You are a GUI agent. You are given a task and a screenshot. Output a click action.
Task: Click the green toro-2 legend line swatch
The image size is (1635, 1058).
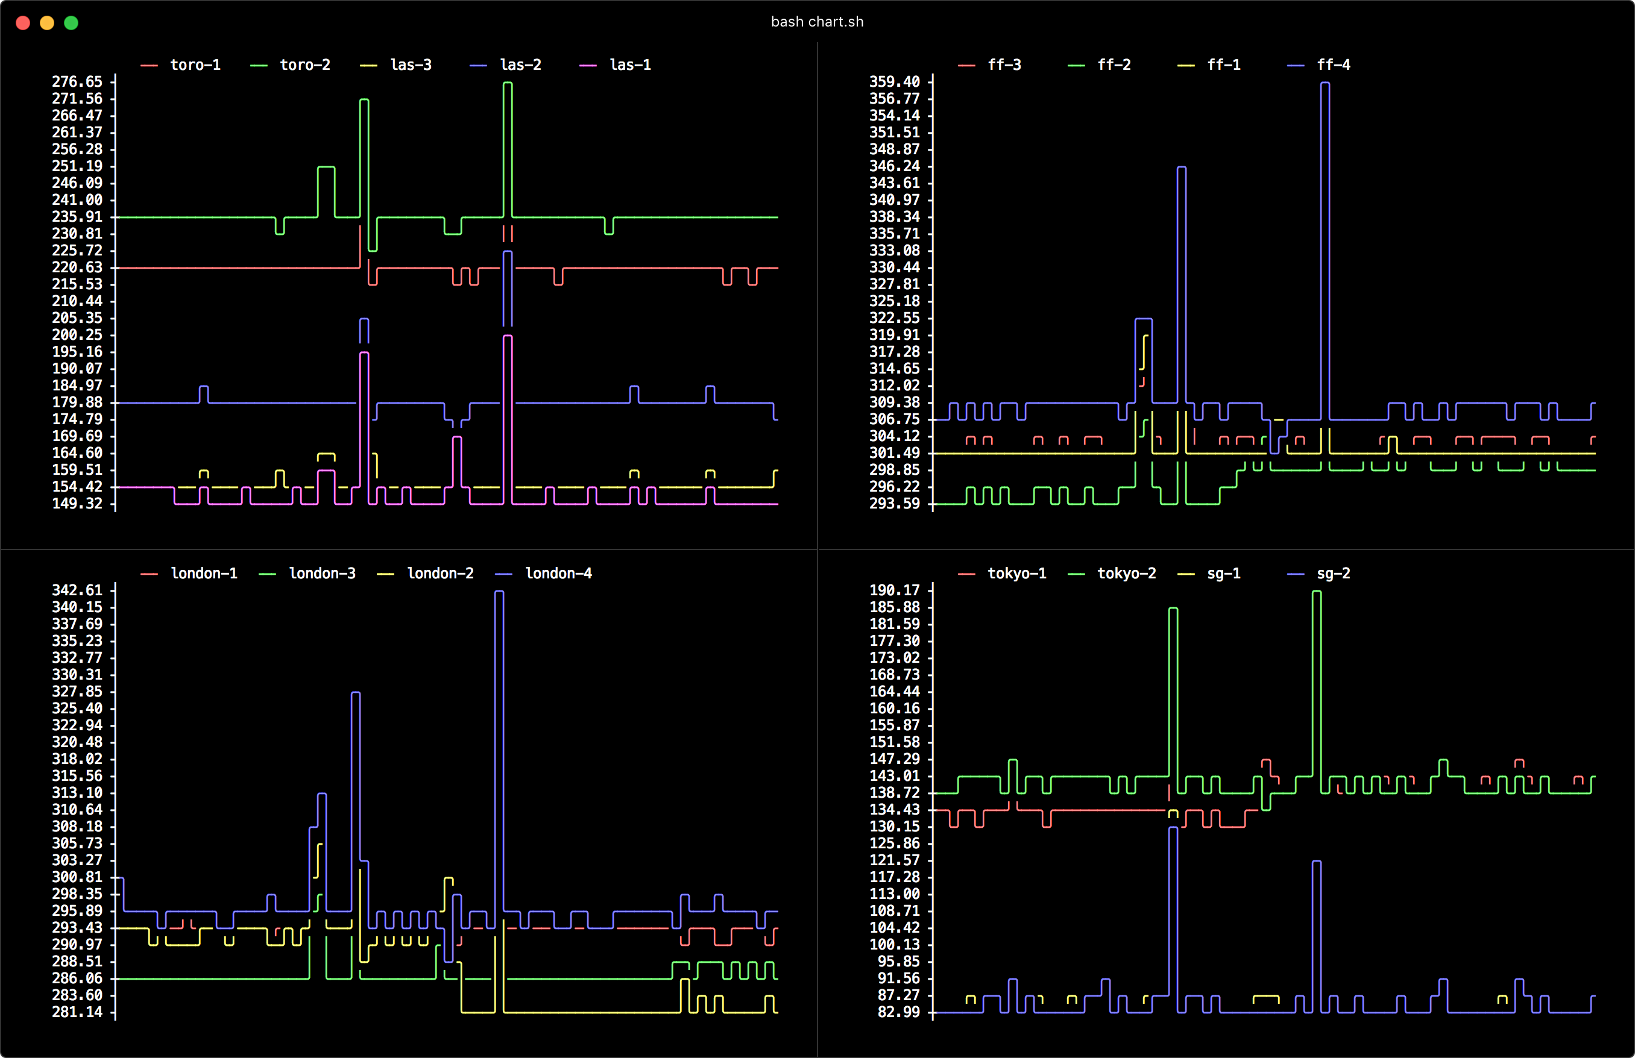pos(259,65)
